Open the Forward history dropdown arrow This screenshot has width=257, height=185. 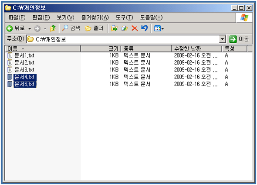45,29
